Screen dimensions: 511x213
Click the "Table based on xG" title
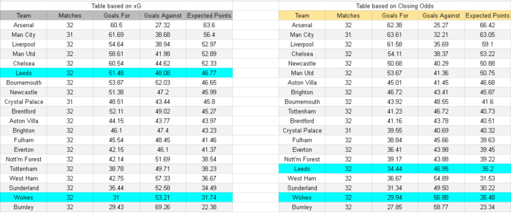[x=117, y=6]
